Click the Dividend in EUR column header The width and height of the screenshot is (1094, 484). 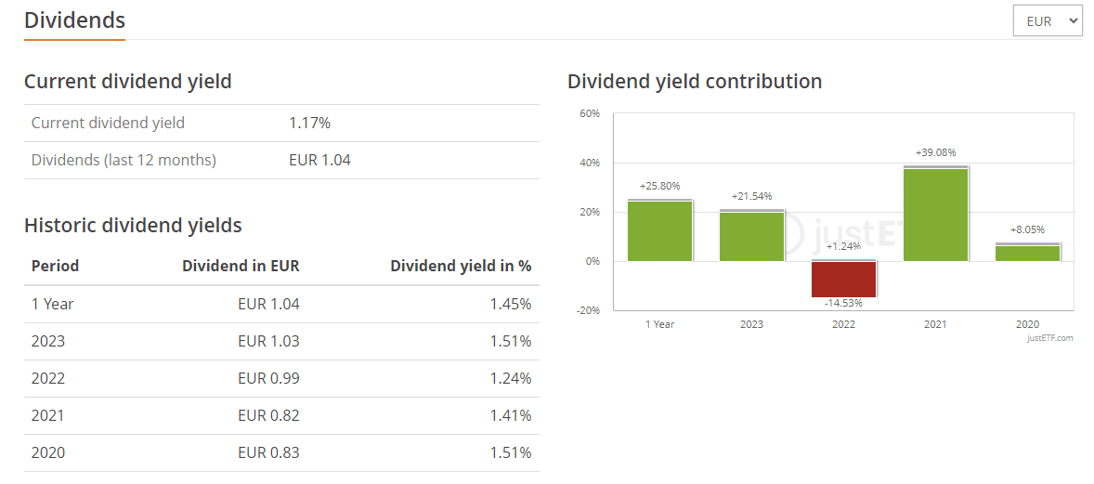coord(241,266)
